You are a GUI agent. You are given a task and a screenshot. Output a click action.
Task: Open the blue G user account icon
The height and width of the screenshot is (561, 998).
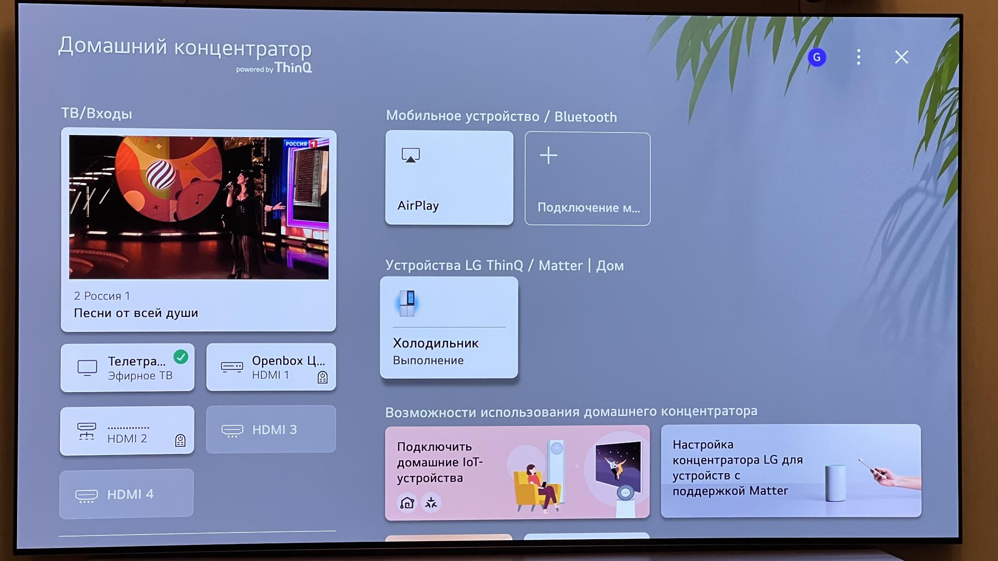point(817,58)
